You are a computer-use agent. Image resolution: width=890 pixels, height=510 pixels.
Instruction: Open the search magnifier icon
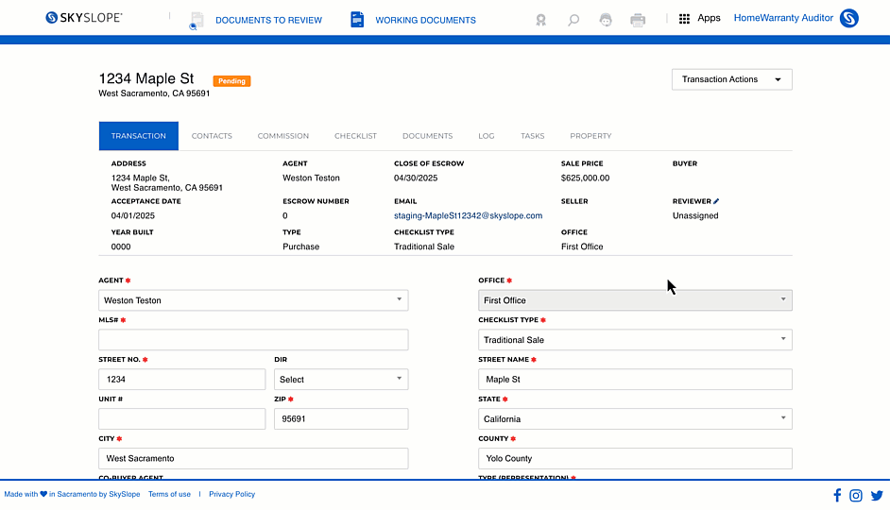(573, 20)
